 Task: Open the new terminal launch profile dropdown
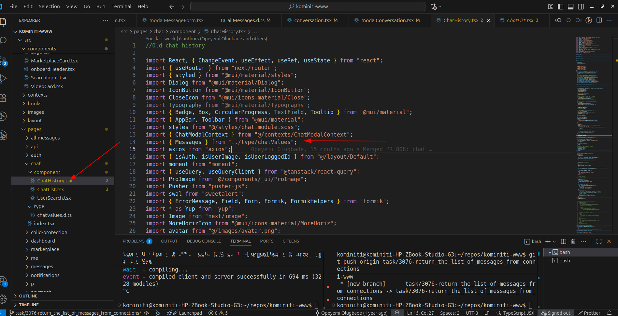554,242
